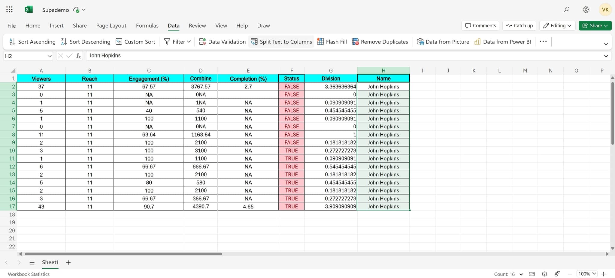Open the Remove Duplicates tool

[x=380, y=42]
